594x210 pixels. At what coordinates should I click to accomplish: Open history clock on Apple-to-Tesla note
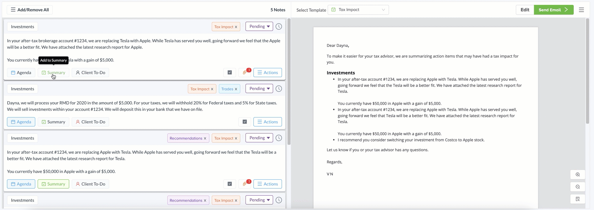(279, 138)
